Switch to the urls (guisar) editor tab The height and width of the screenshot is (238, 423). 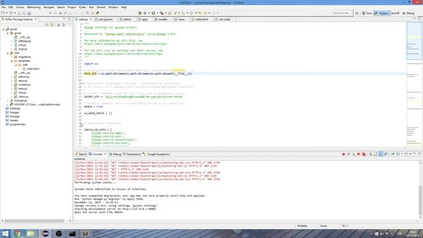105,19
